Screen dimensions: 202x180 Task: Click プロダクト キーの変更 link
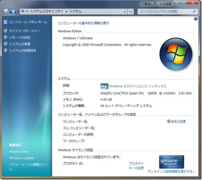click(136, 166)
